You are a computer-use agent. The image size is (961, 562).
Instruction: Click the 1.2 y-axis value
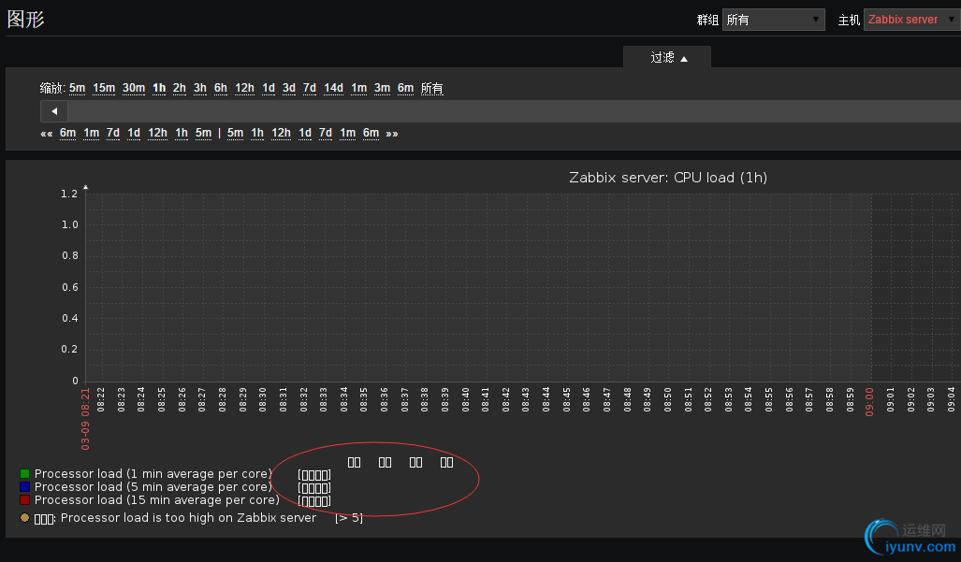[x=69, y=194]
